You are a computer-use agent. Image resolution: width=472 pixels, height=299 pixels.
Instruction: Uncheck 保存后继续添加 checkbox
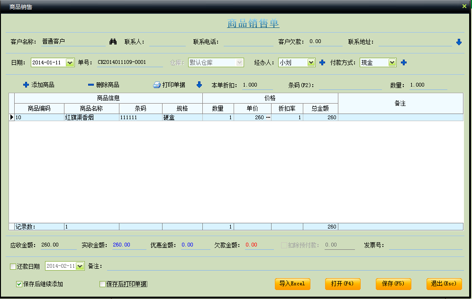[19, 284]
